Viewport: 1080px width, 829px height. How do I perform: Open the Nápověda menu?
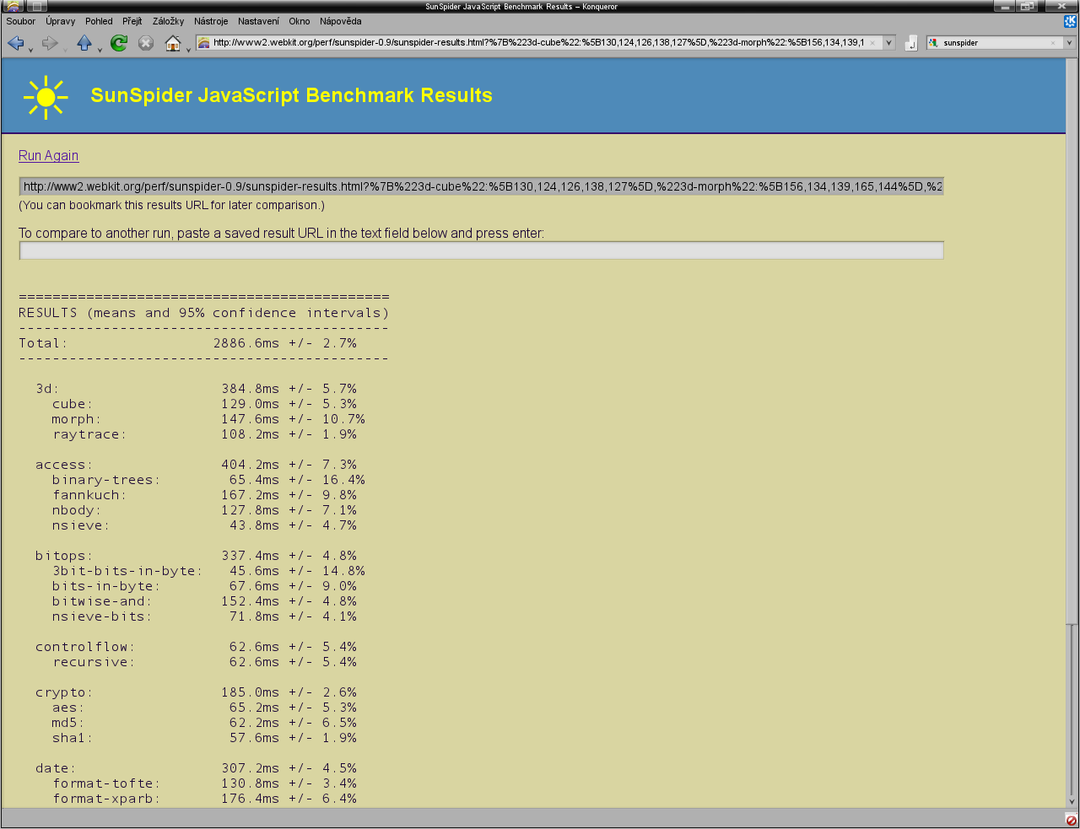341,21
